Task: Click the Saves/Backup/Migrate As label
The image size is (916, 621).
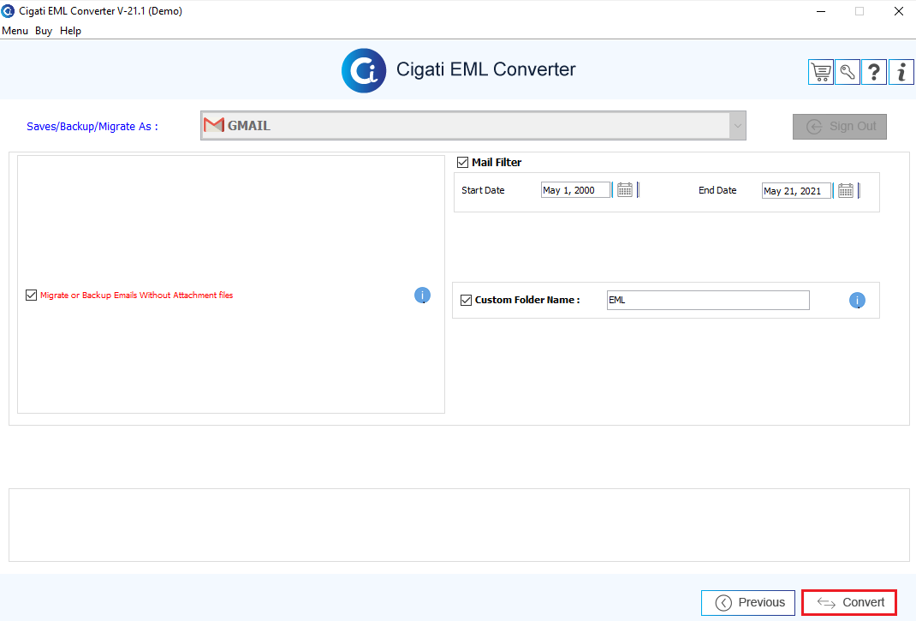Action: (x=92, y=127)
